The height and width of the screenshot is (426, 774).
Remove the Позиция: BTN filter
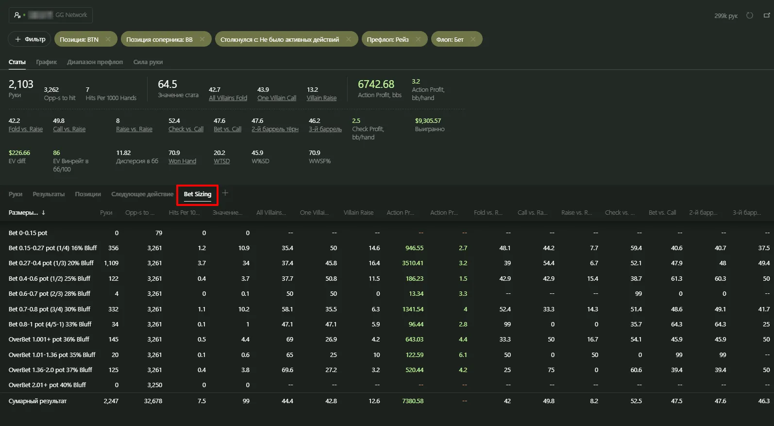pos(108,39)
